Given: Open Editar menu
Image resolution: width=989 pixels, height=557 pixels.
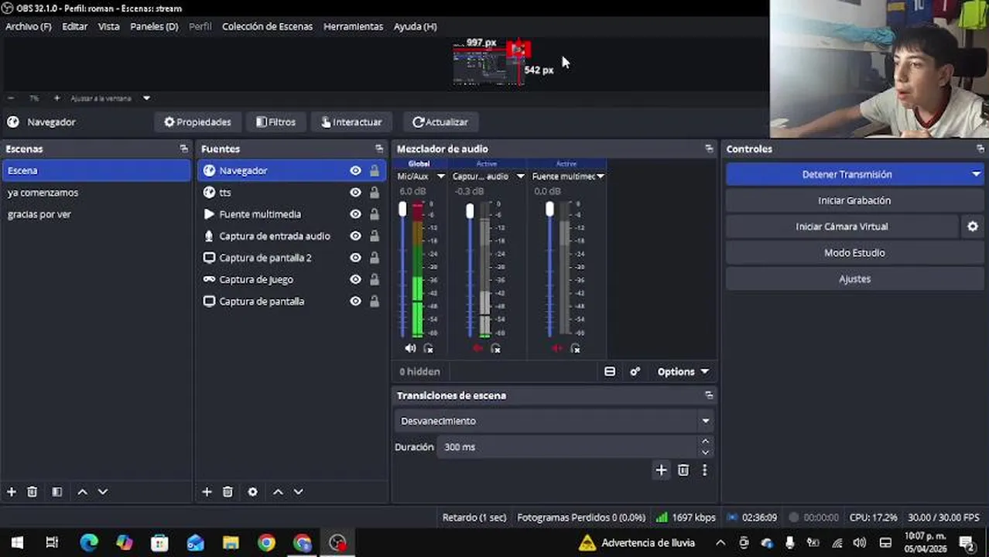Looking at the screenshot, I should 75,26.
